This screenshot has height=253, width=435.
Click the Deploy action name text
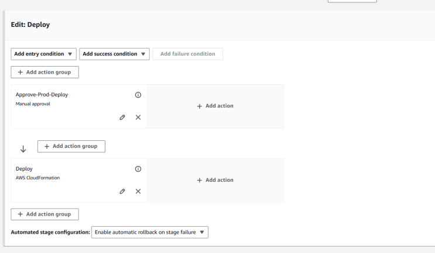click(x=24, y=169)
